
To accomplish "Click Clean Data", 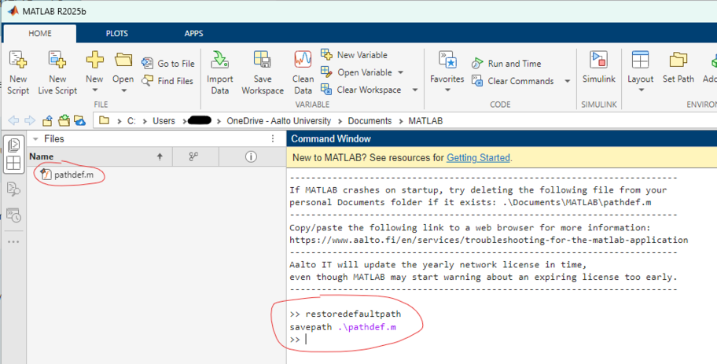I will tap(303, 72).
